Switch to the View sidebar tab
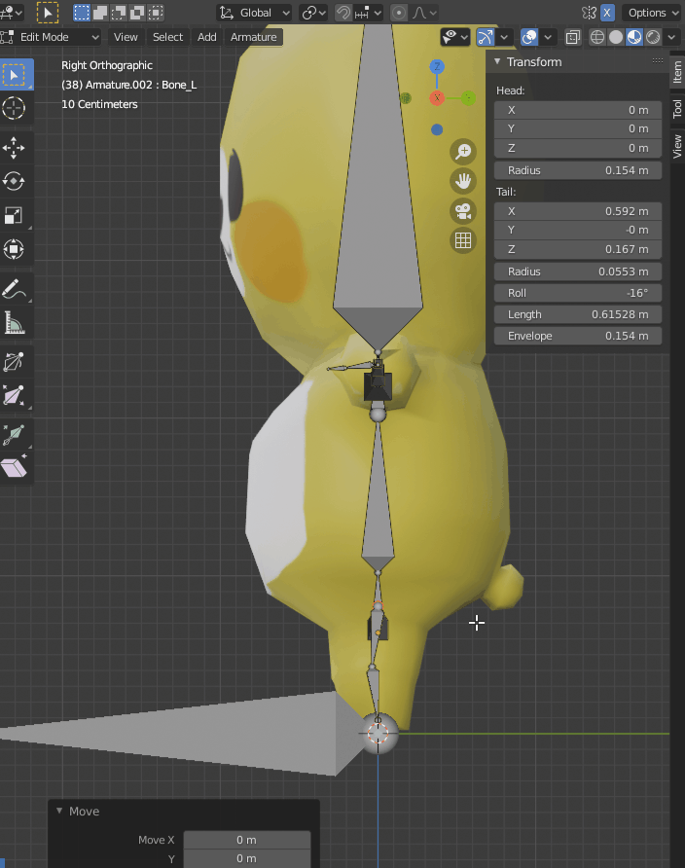 677,146
